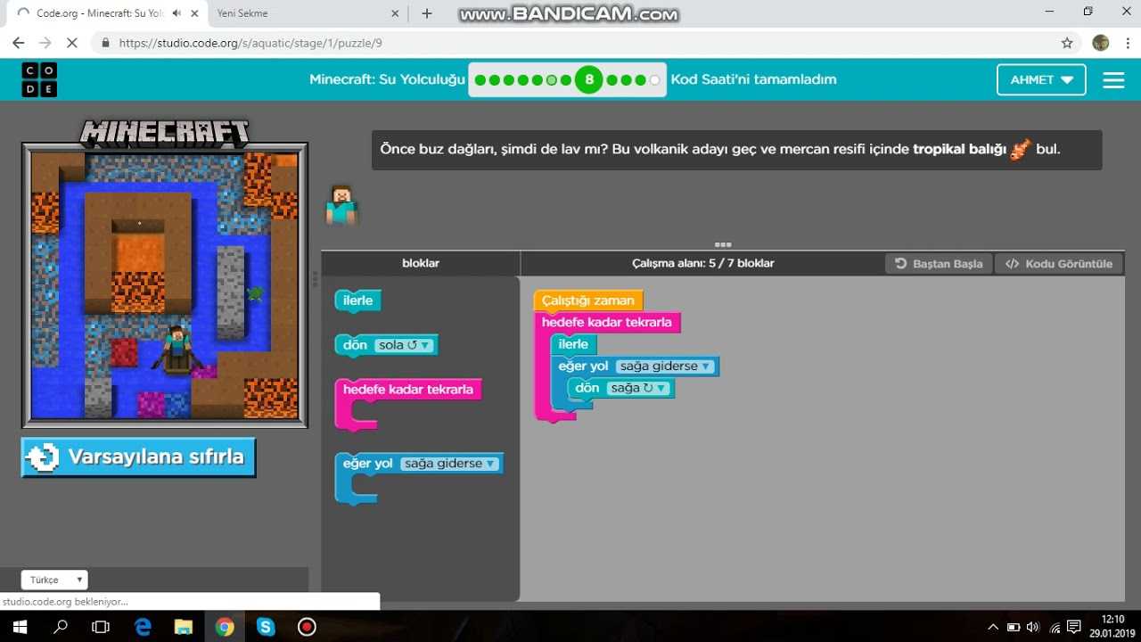Screen dimensions: 1141x642
Task: Click the bloklar toolbox header
Action: click(421, 263)
